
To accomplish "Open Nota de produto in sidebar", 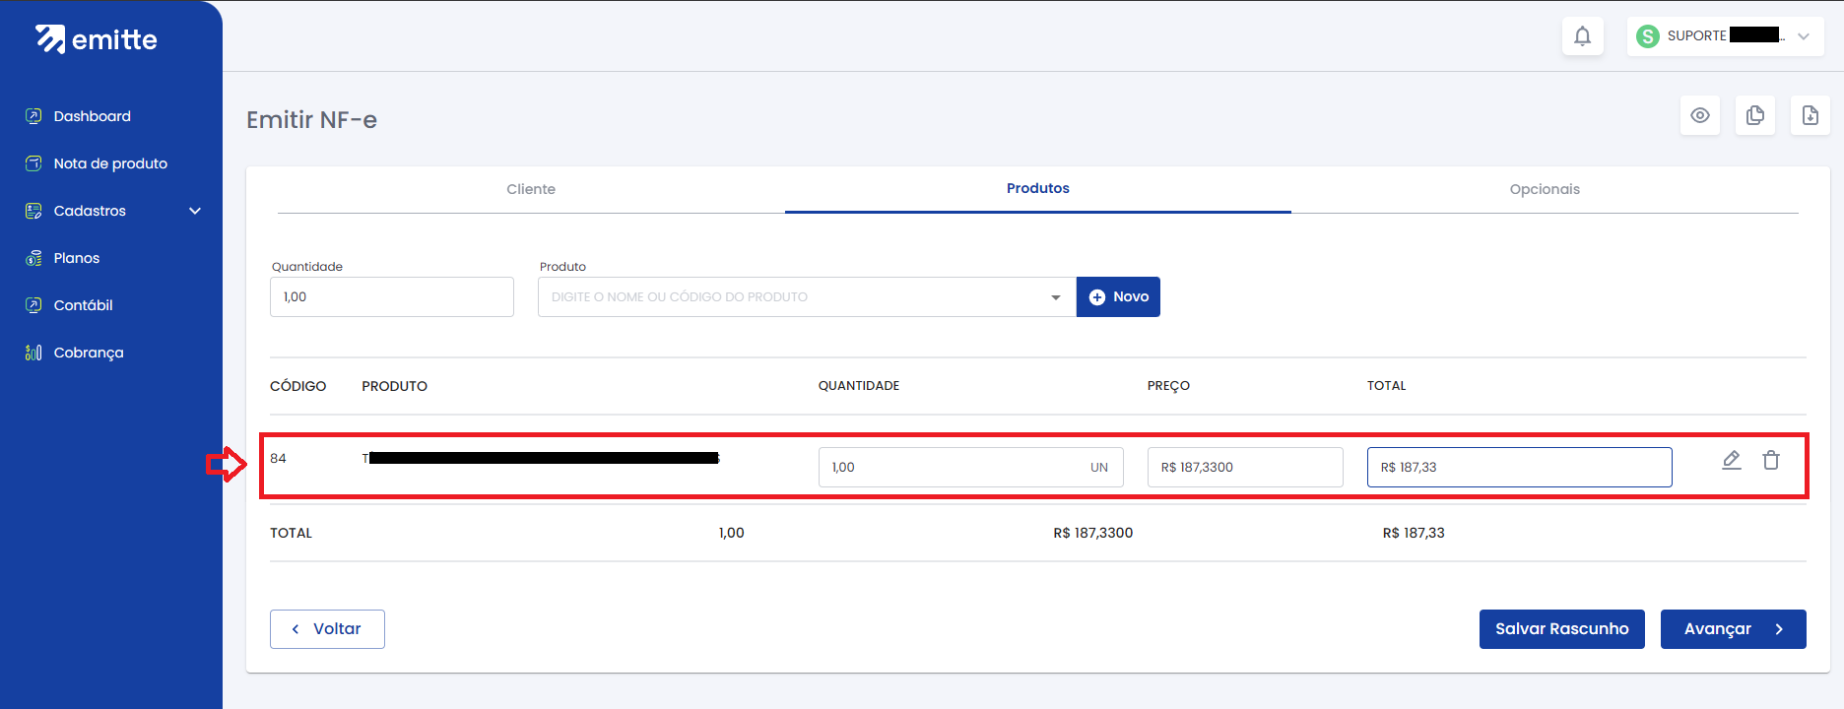I will tap(109, 163).
